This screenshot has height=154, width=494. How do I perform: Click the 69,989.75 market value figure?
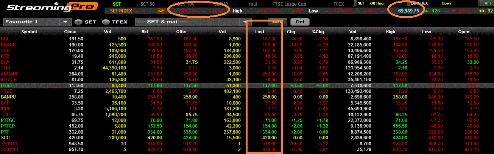(x=408, y=11)
